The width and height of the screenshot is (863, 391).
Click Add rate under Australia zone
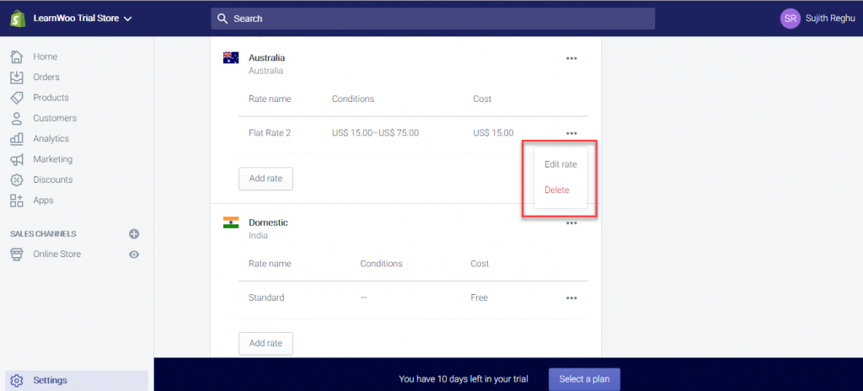[x=265, y=179]
